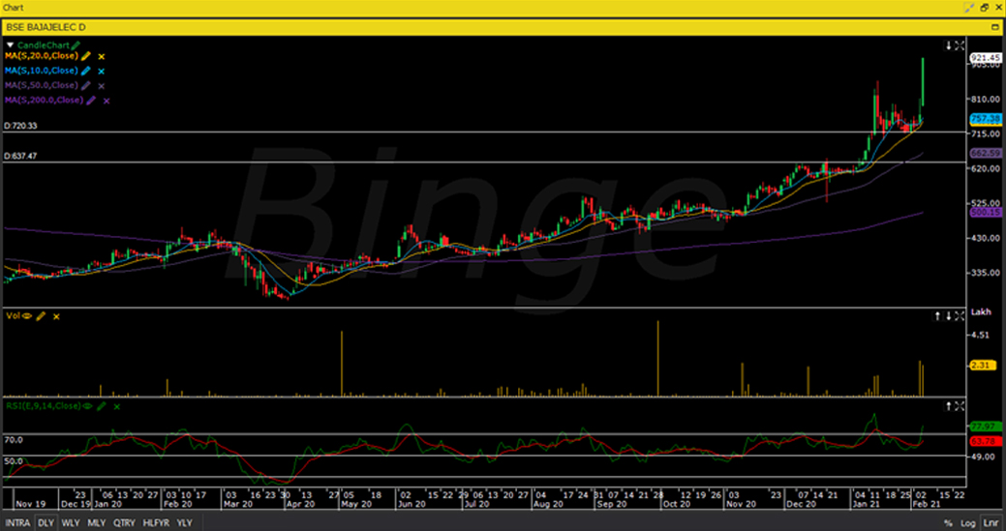Move the Vol panel down
The width and height of the screenshot is (1006, 531).
[948, 315]
